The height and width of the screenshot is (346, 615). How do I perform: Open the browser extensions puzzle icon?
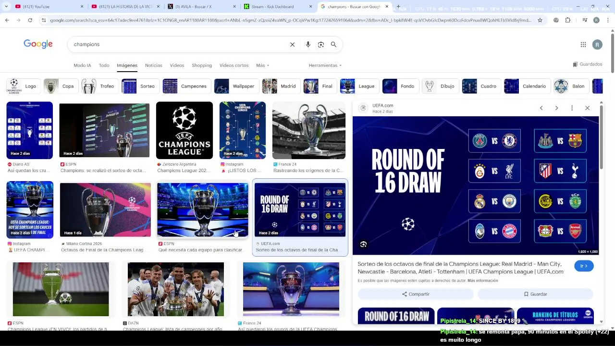coord(568,20)
